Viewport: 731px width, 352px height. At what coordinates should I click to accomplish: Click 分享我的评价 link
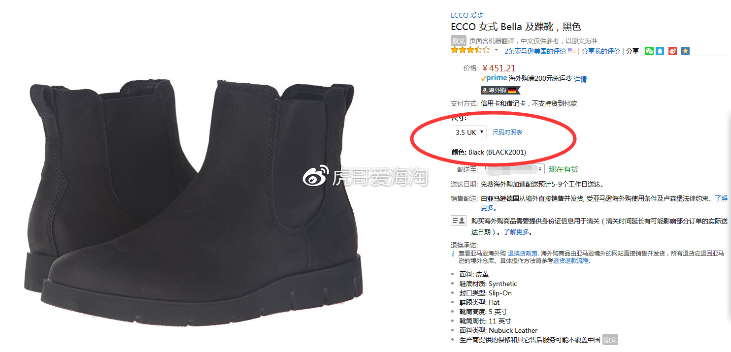click(x=601, y=51)
